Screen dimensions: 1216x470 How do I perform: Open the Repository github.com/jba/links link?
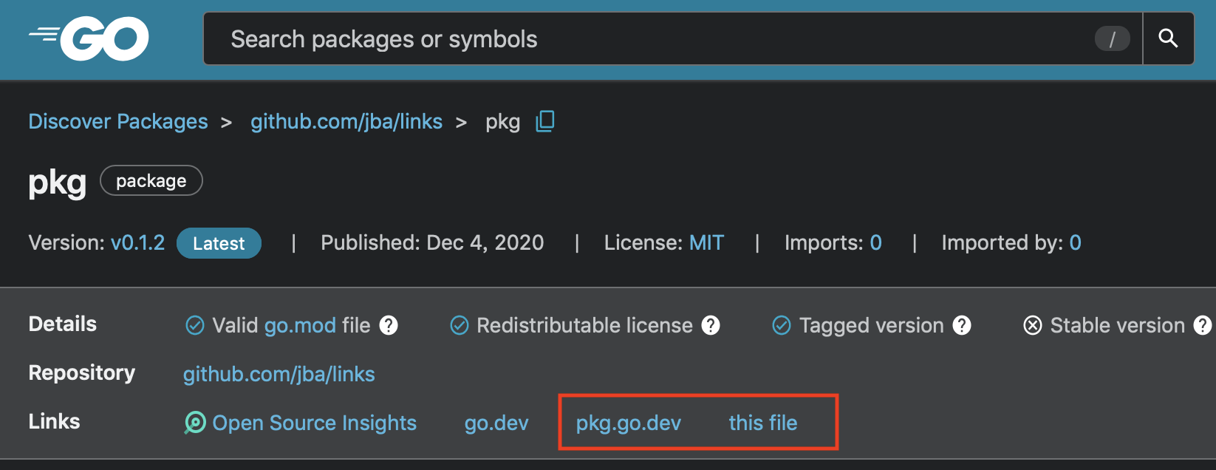(279, 374)
